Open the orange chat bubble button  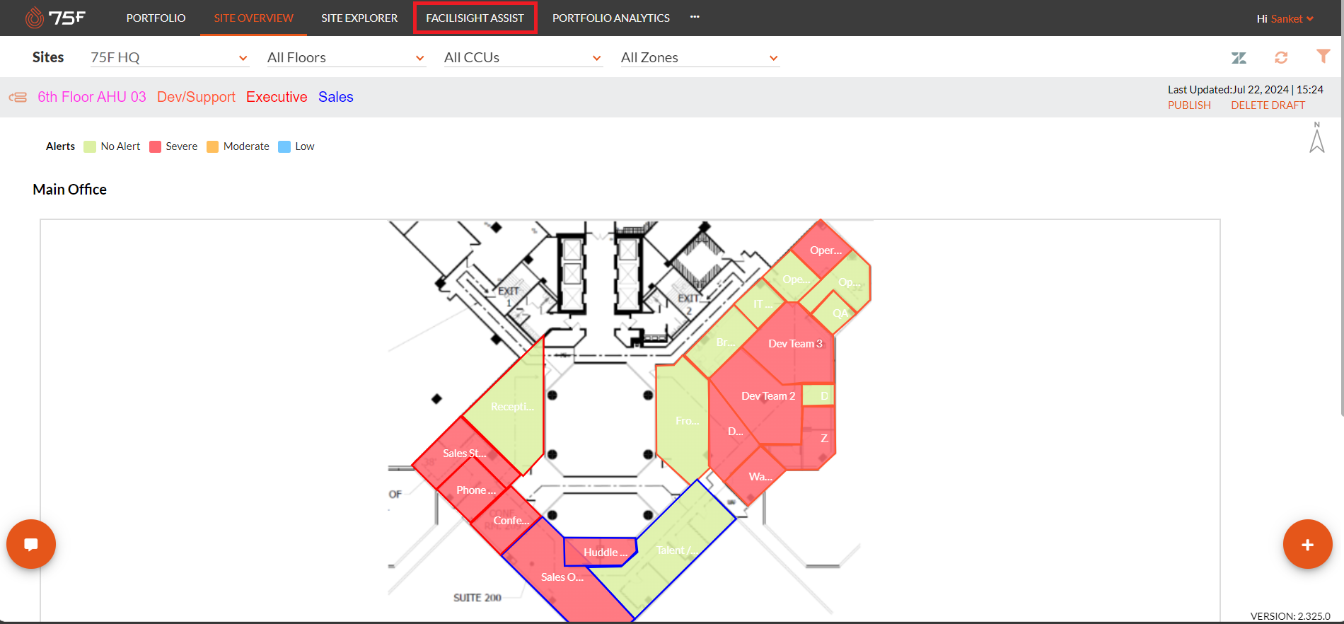pyautogui.click(x=31, y=544)
